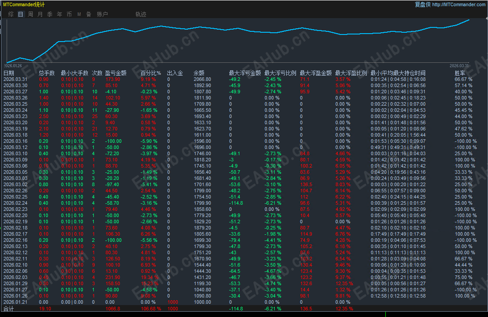
Task: Click the win rate 47.62 %
Action: pyautogui.click(x=463, y=129)
